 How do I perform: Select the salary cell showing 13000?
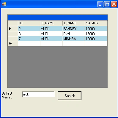[x=96, y=34]
